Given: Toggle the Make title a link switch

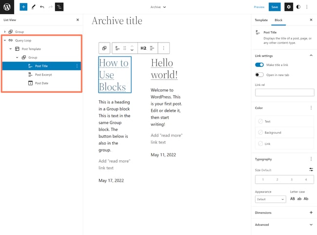Looking at the screenshot, I should (x=259, y=65).
